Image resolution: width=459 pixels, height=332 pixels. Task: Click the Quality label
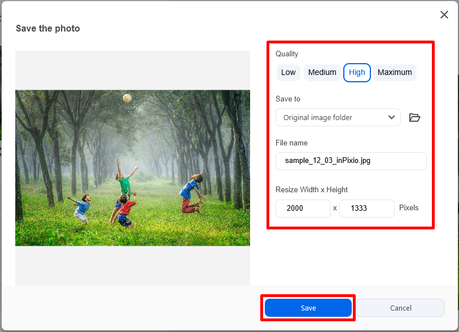click(287, 54)
